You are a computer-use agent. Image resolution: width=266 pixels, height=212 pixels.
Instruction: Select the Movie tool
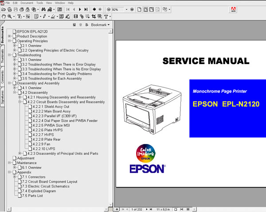[76, 16]
